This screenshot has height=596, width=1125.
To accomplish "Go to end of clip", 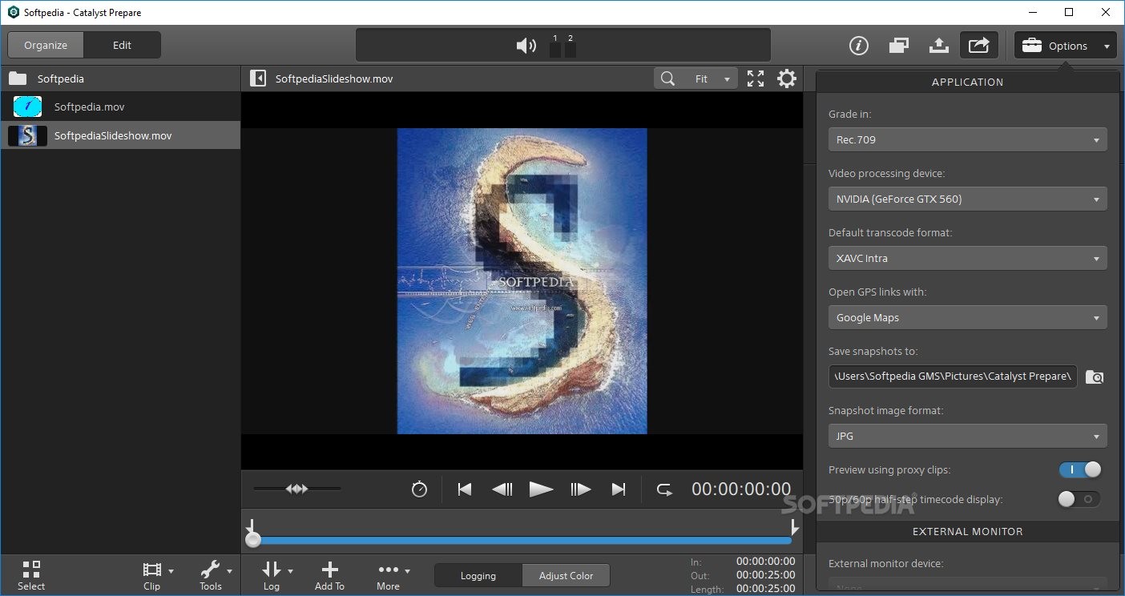I will [x=619, y=489].
